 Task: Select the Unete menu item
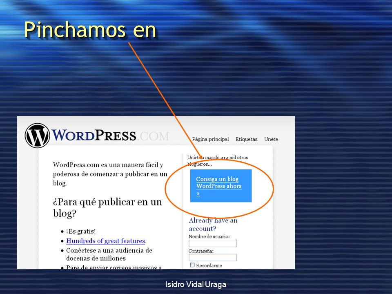point(271,139)
